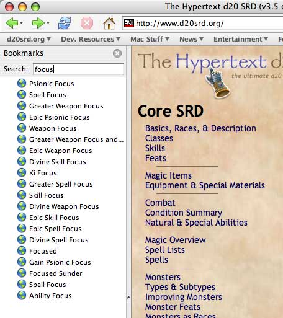This screenshot has height=318, width=283.
Task: Reload the page with the refresh icon
Action: (65, 23)
